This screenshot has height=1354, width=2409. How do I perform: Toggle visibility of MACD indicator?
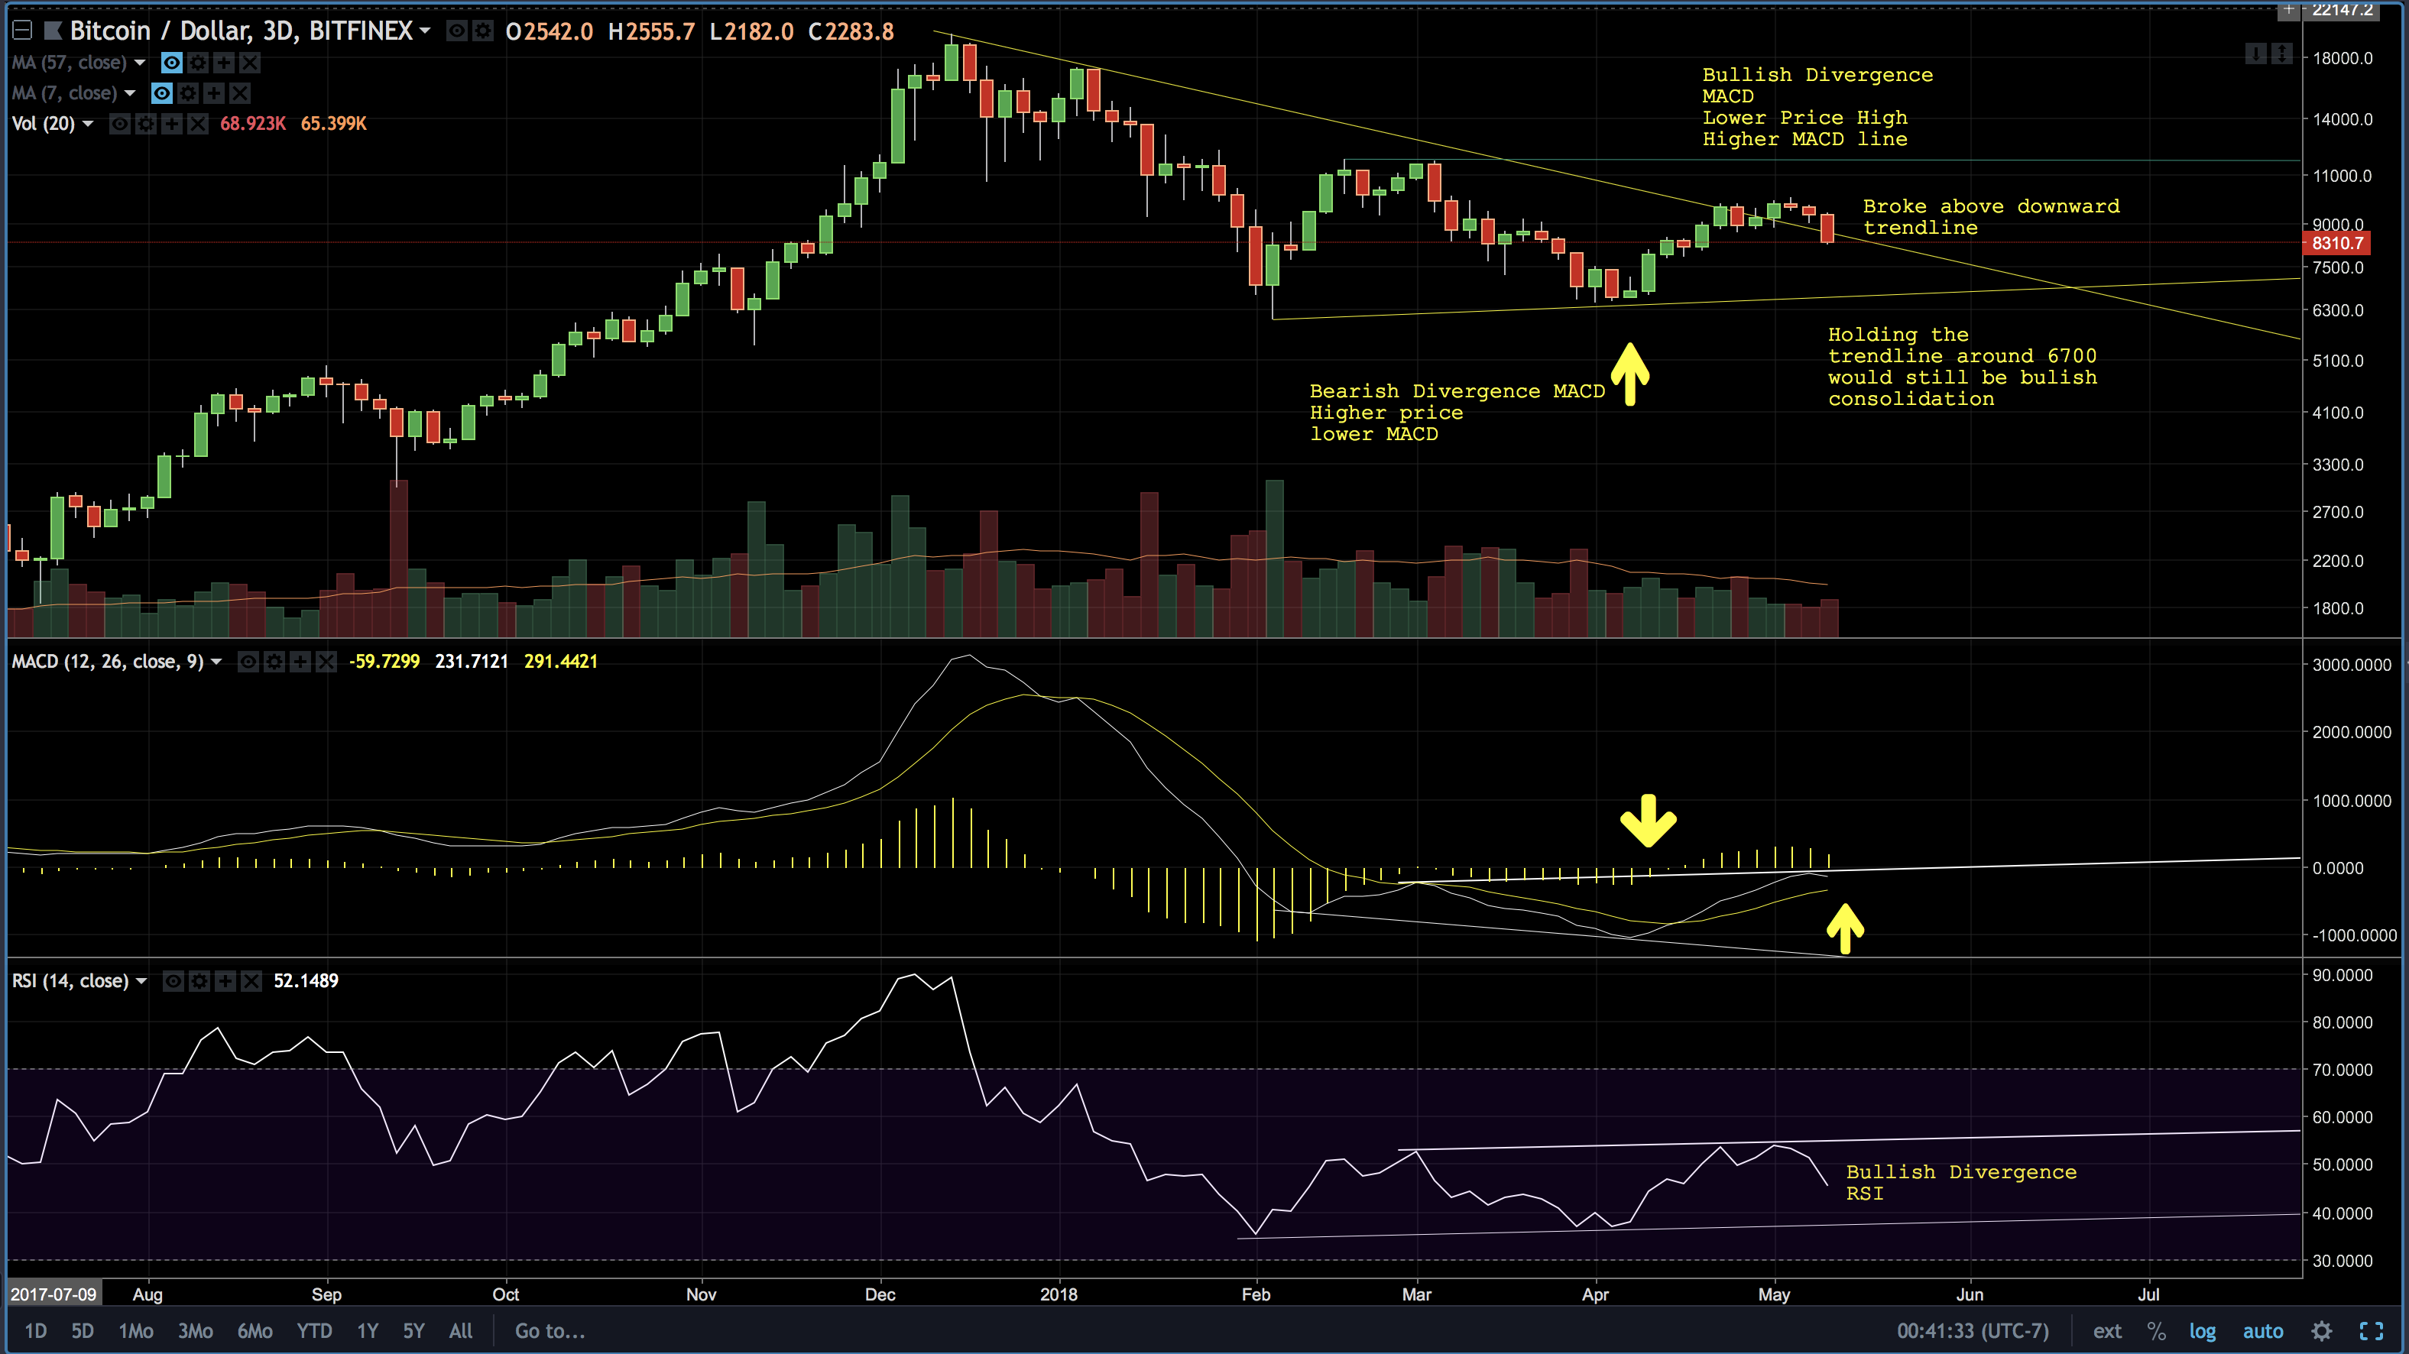248,662
